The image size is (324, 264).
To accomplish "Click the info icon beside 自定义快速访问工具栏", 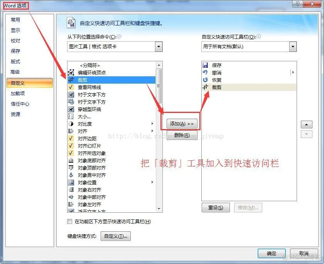I will click(258, 37).
